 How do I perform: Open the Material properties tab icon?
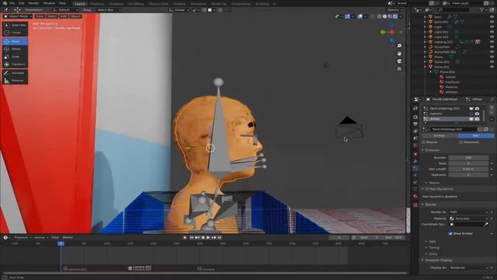point(415,197)
